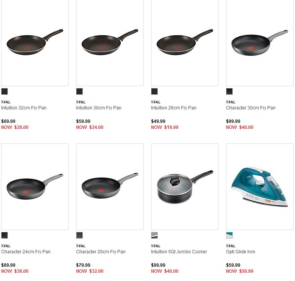Open Intuition 26cm Fry Pan product image
This screenshot has width=295, height=281.
[185, 42]
